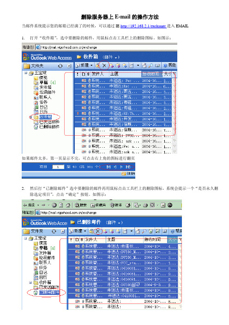
Task: Click the Reply All icon in the 收件箱 toolbar
Action: [118, 66]
